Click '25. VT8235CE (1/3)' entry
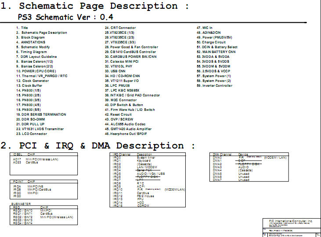 (119, 33)
